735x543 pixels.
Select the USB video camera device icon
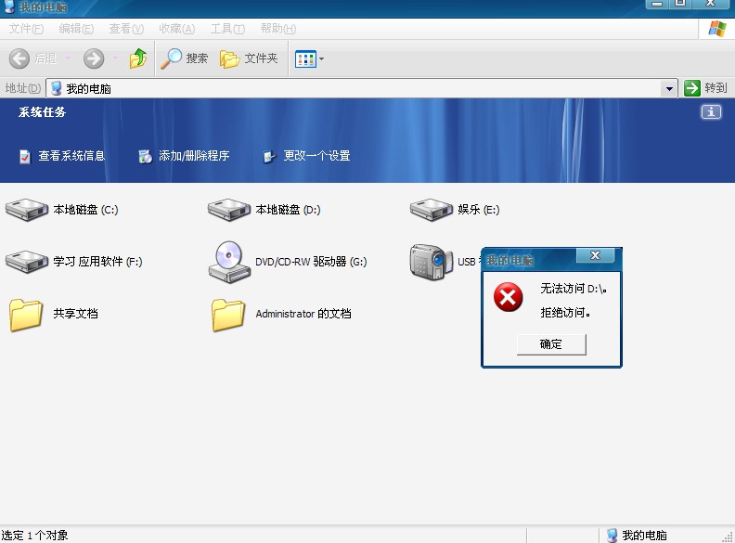[431, 262]
